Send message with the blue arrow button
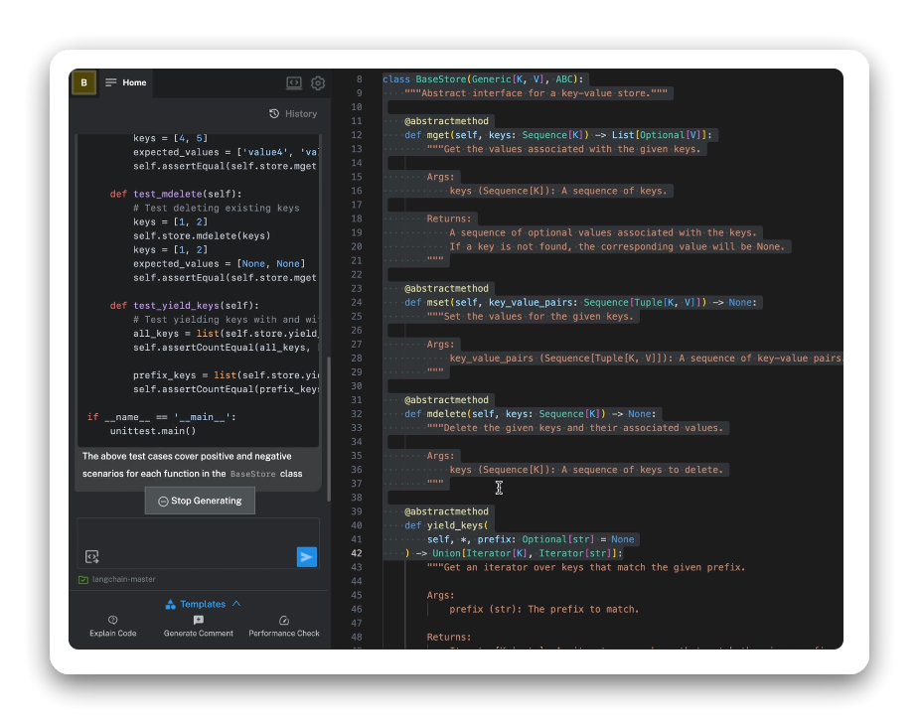The height and width of the screenshot is (724, 919). click(307, 557)
